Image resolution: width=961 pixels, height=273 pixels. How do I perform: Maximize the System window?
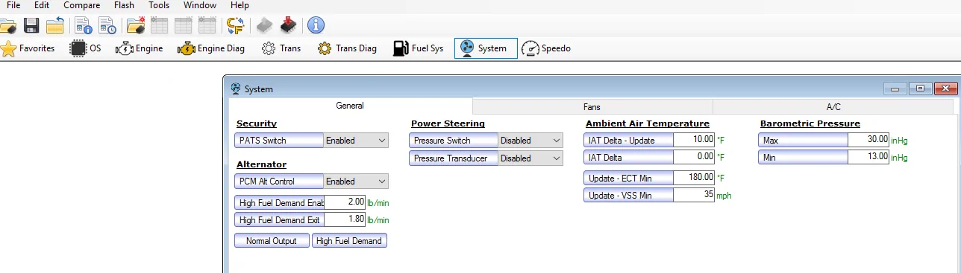click(920, 89)
